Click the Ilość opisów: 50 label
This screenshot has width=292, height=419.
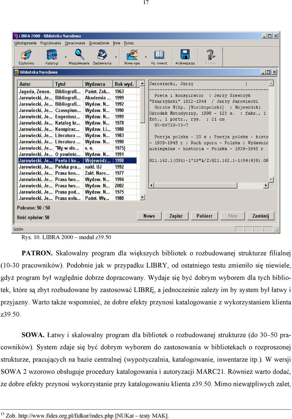pyautogui.click(x=33, y=217)
